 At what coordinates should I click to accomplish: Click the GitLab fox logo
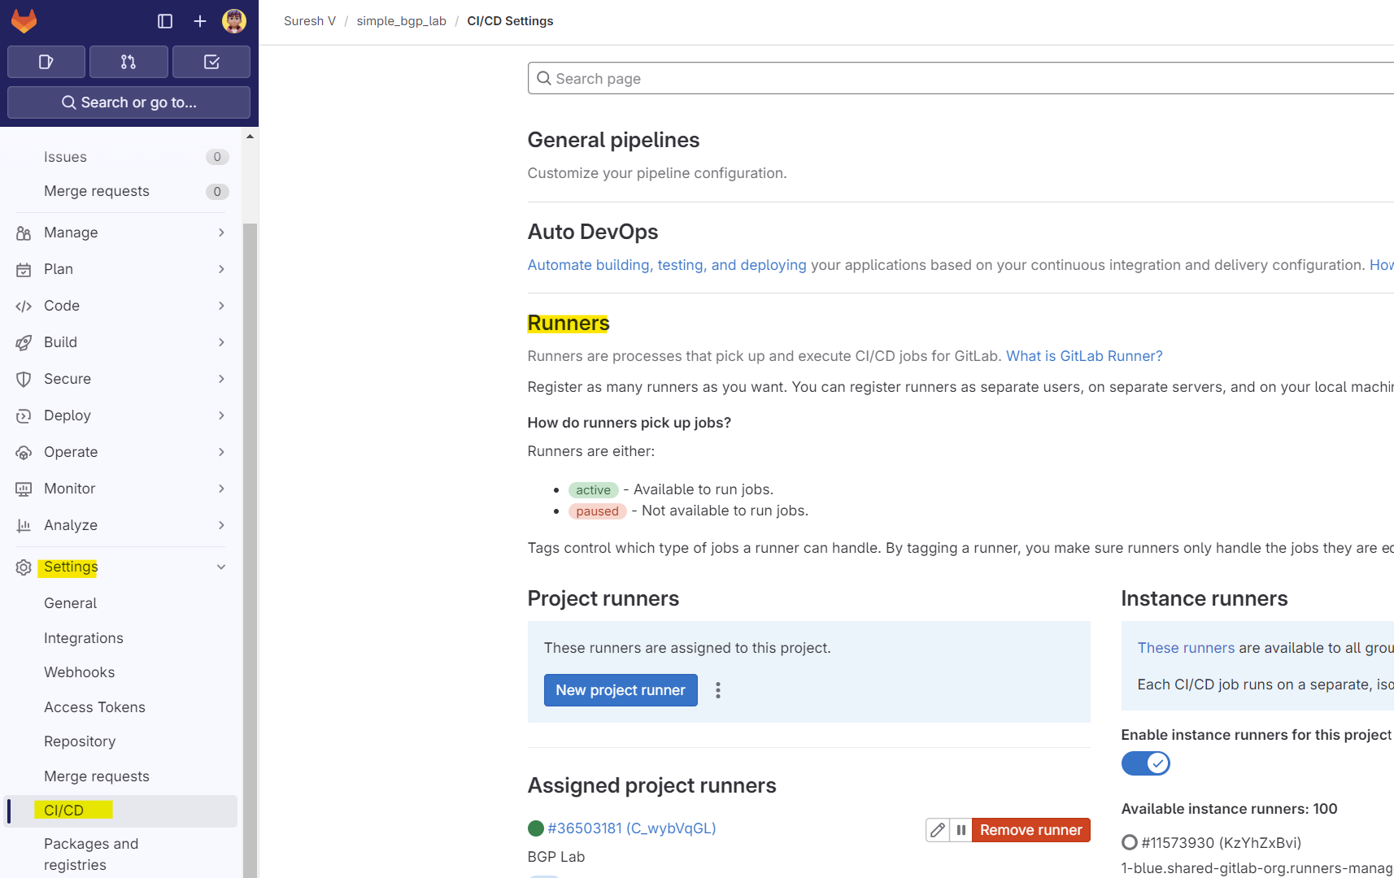24,21
